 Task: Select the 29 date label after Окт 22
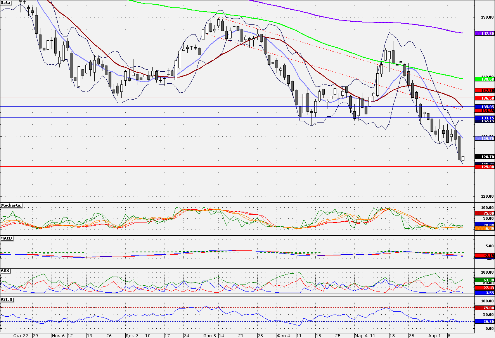35,335
